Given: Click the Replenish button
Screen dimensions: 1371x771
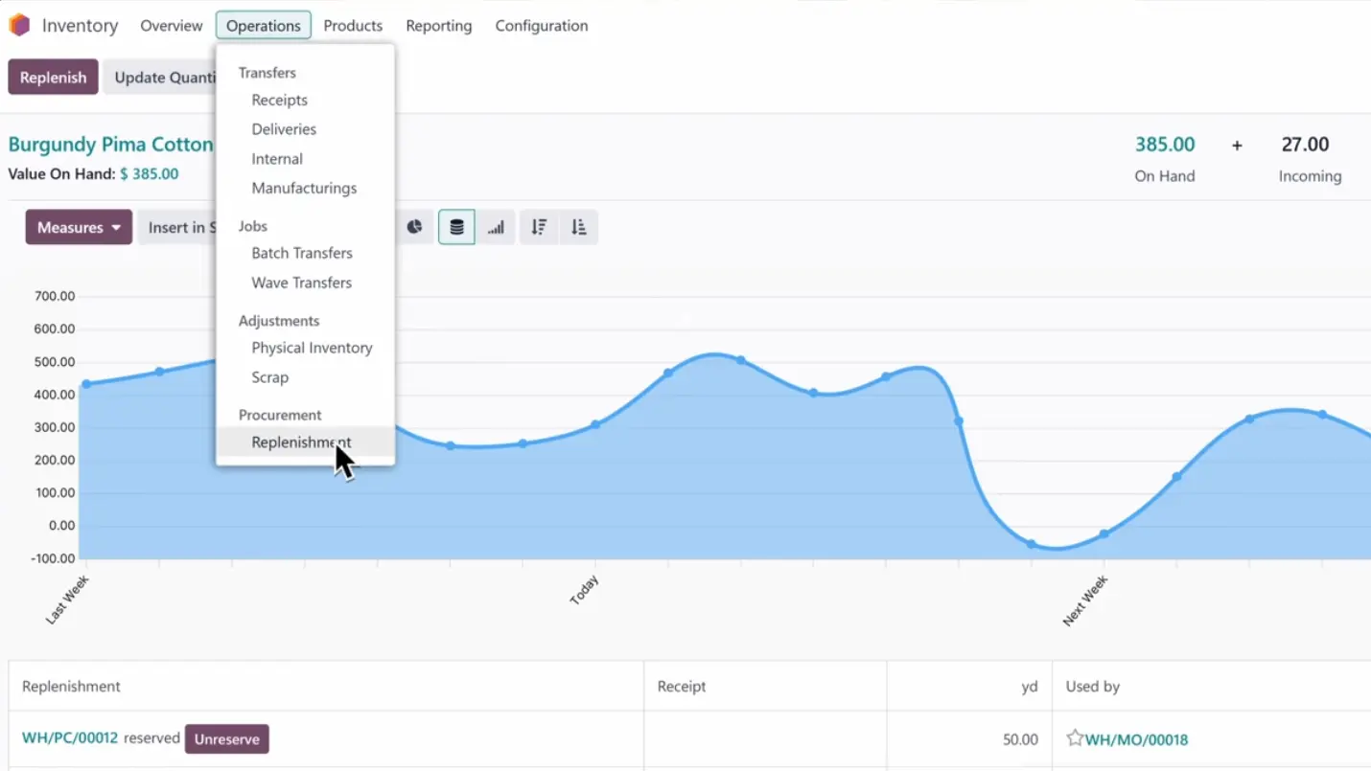Looking at the screenshot, I should (53, 78).
